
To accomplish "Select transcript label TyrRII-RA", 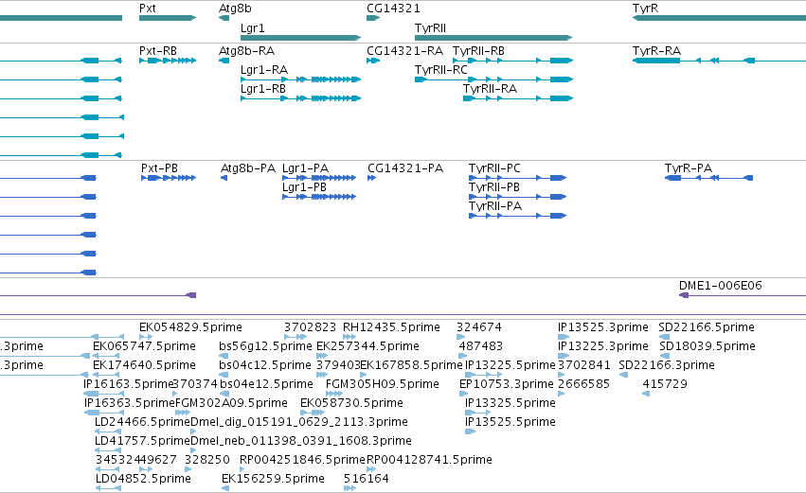I will (490, 89).
